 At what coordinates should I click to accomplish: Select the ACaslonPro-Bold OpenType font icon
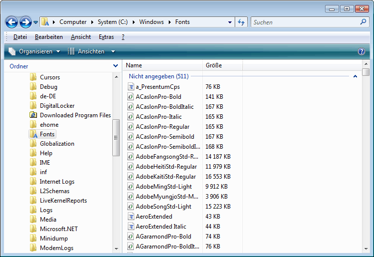130,97
